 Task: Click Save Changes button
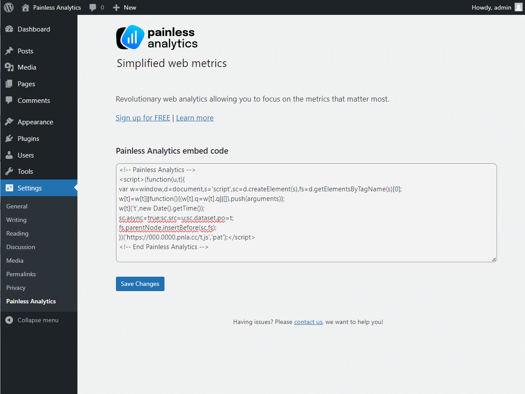pos(140,284)
